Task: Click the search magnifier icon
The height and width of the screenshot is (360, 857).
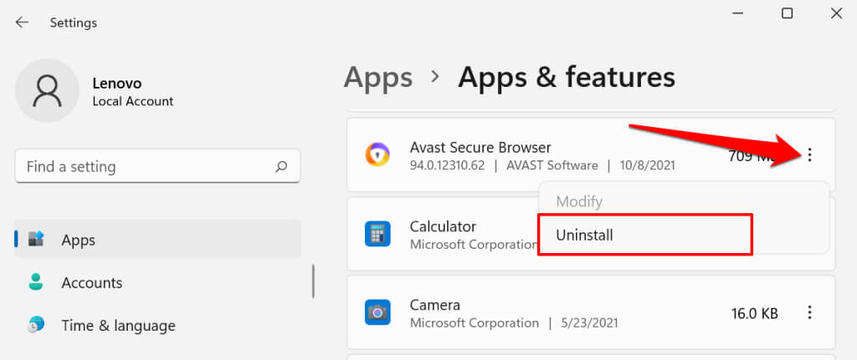Action: coord(281,167)
